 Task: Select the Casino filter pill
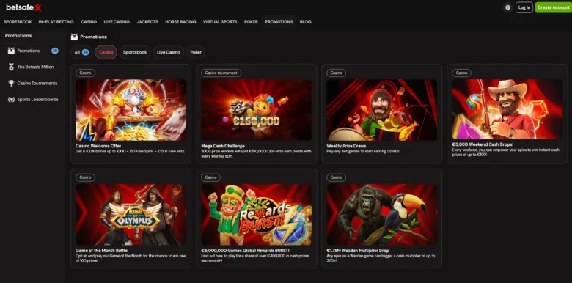pos(106,52)
